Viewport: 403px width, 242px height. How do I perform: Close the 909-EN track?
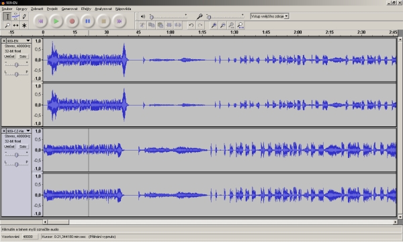[x=4, y=40]
